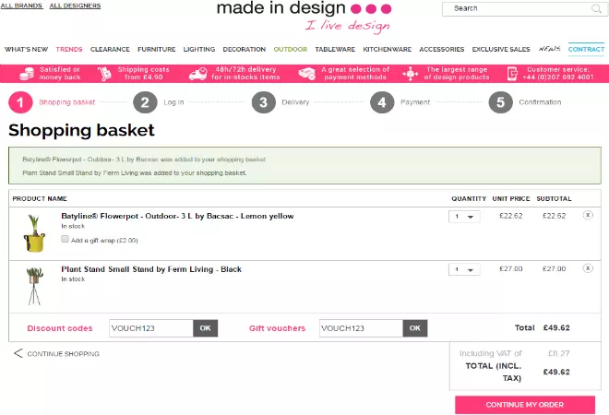Viewport: 609px width, 415px height.
Task: Click the All Designers link
Action: click(x=75, y=6)
